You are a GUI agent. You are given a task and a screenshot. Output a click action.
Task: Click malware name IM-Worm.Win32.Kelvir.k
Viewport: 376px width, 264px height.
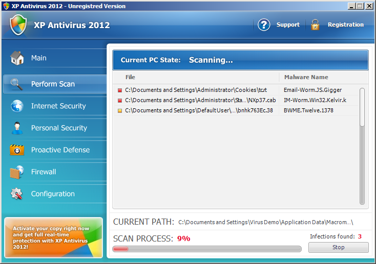[x=315, y=100]
